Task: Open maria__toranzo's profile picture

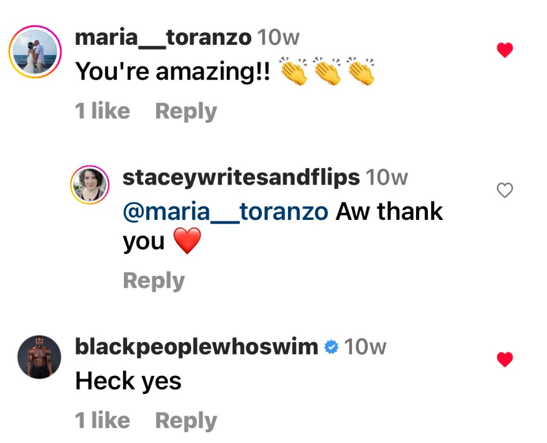Action: click(x=36, y=51)
